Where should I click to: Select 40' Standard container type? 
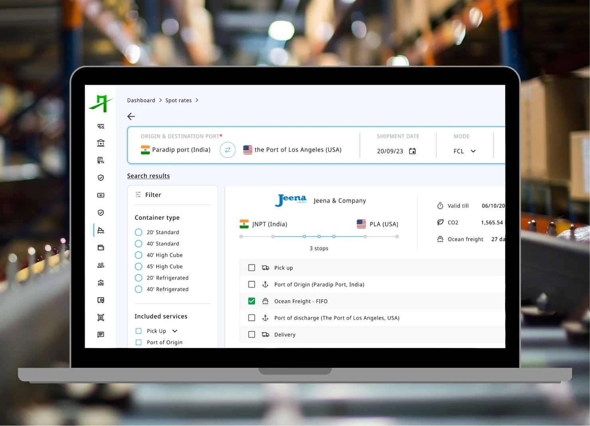coord(139,243)
